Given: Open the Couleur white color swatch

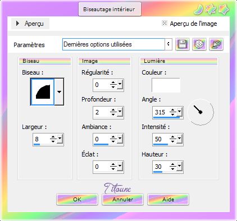Looking at the screenshot, I should [166, 85].
